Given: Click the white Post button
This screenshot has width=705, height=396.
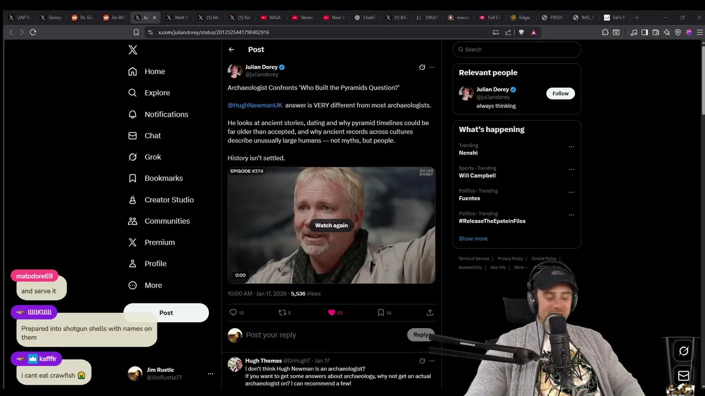Looking at the screenshot, I should click(x=166, y=313).
